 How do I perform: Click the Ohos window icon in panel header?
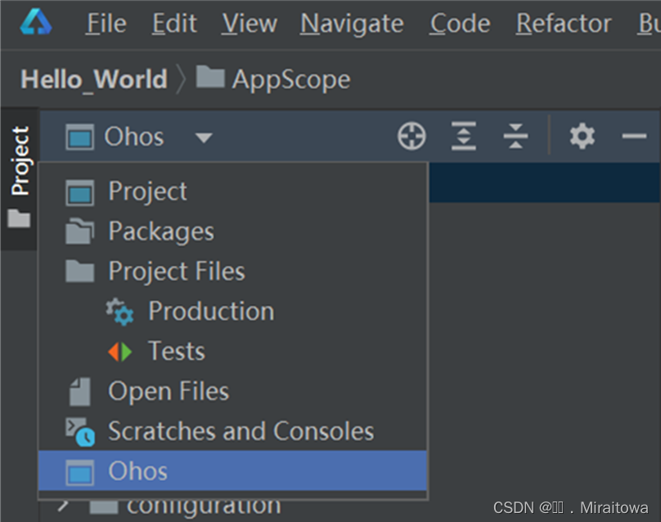tap(79, 137)
